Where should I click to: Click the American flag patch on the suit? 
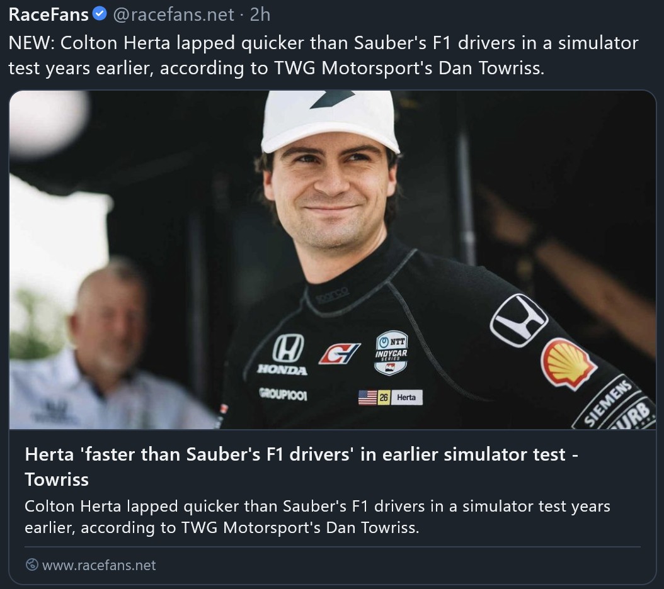click(367, 397)
